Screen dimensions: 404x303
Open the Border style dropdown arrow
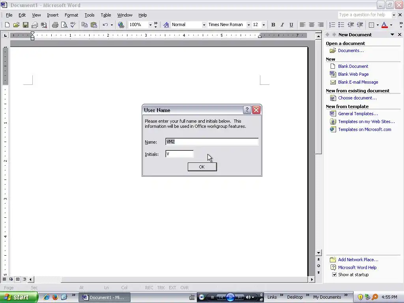[x=378, y=25]
